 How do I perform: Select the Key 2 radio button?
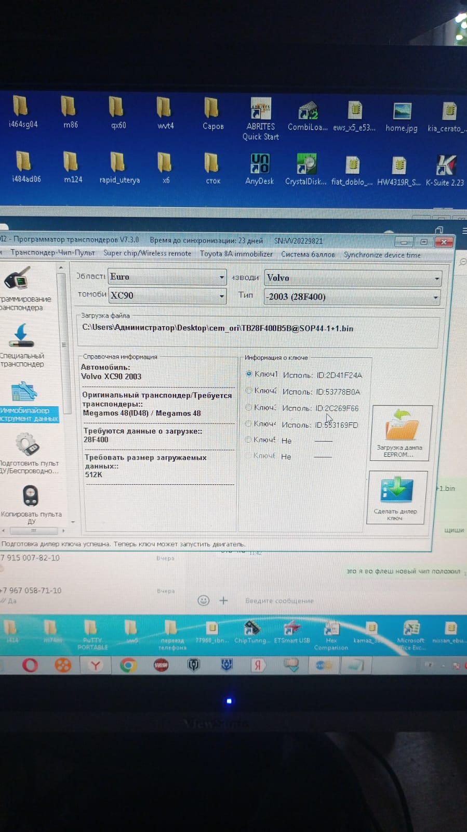(249, 391)
